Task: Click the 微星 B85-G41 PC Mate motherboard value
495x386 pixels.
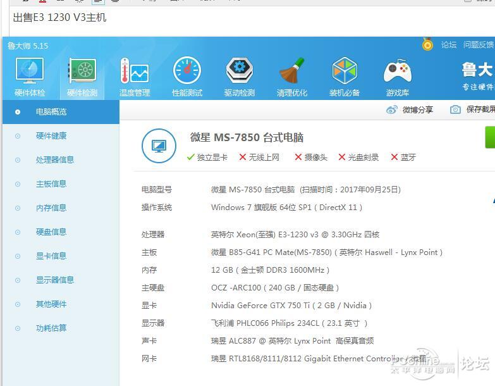Action: pos(327,252)
